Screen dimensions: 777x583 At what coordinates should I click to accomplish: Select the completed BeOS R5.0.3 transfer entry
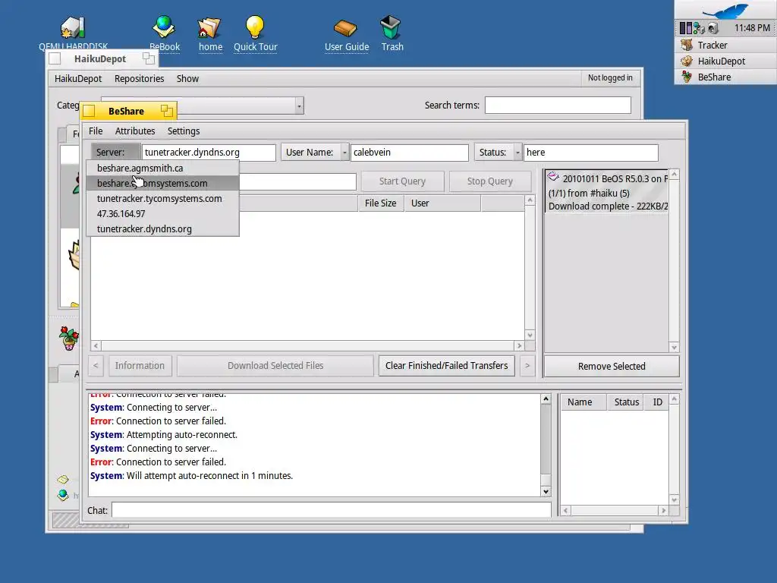[606, 192]
